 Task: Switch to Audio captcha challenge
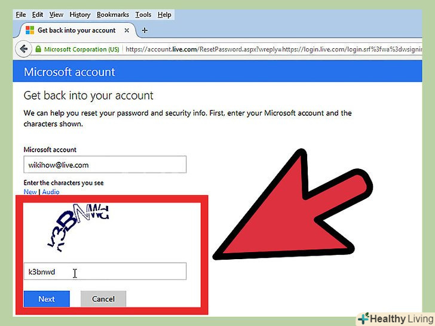[51, 192]
